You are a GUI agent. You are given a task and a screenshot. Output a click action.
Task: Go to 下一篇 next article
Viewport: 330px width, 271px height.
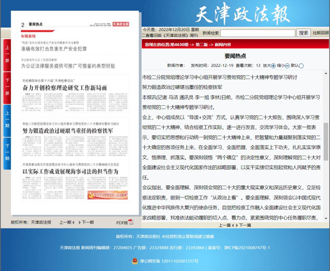(244, 225)
